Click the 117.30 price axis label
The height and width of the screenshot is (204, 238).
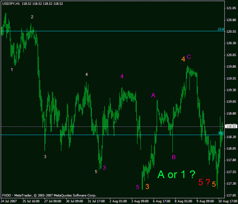pyautogui.click(x=231, y=184)
